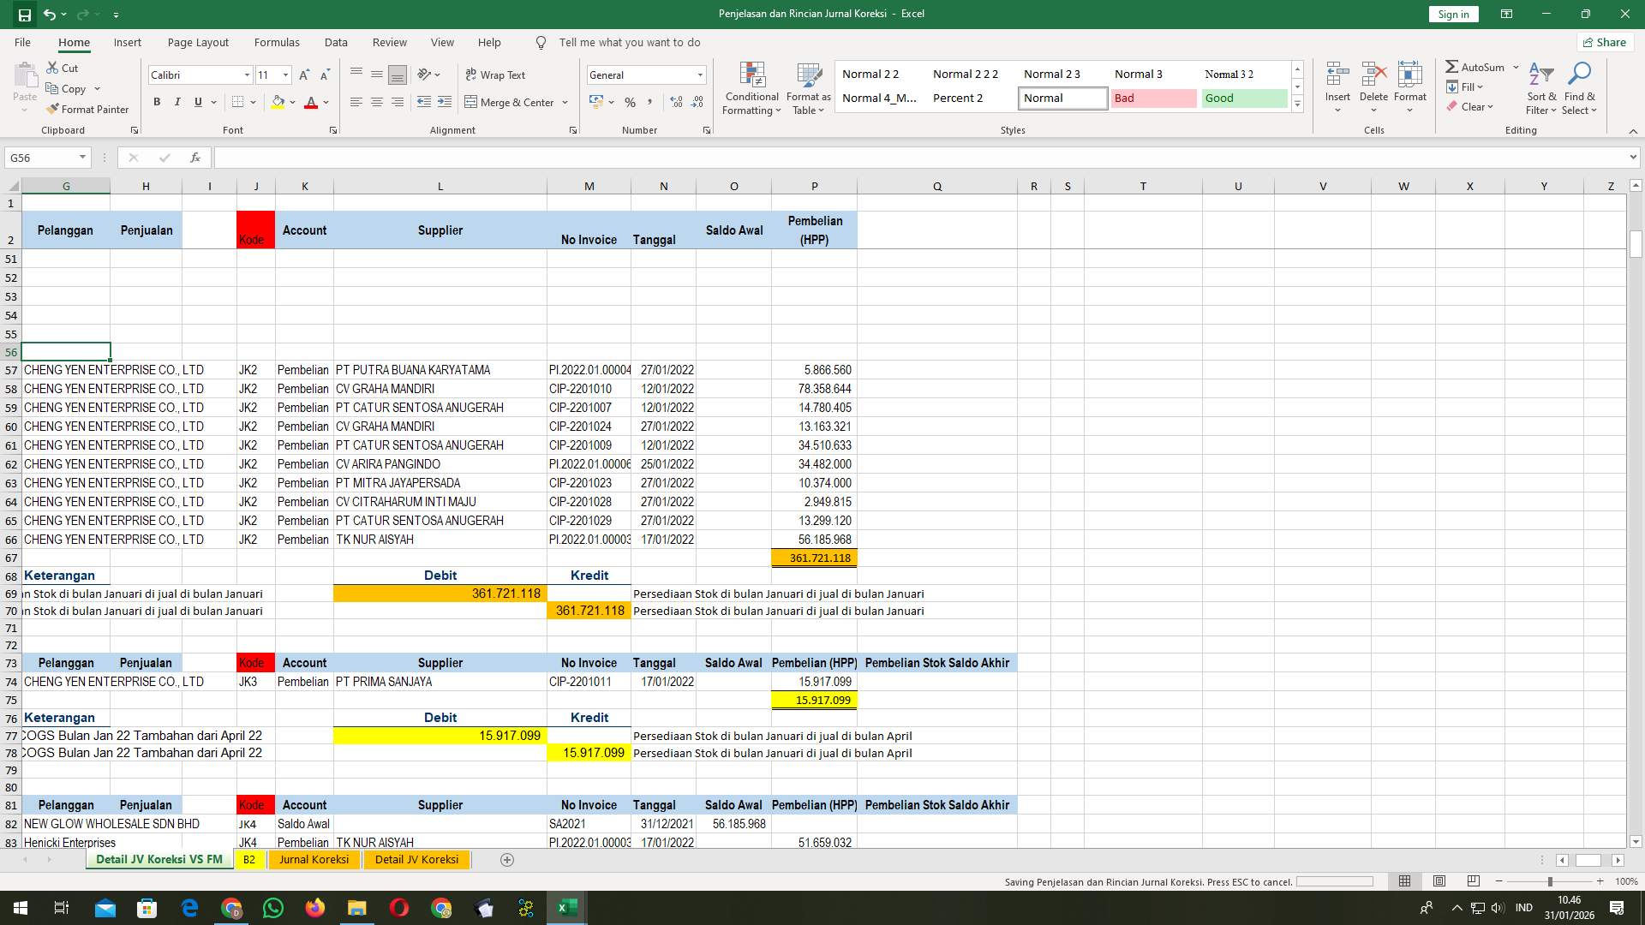
Task: Click the Sign in button
Action: [x=1452, y=14]
